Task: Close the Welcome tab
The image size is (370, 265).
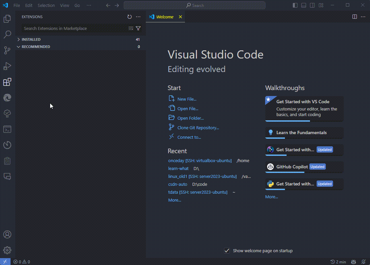Action: 180,17
